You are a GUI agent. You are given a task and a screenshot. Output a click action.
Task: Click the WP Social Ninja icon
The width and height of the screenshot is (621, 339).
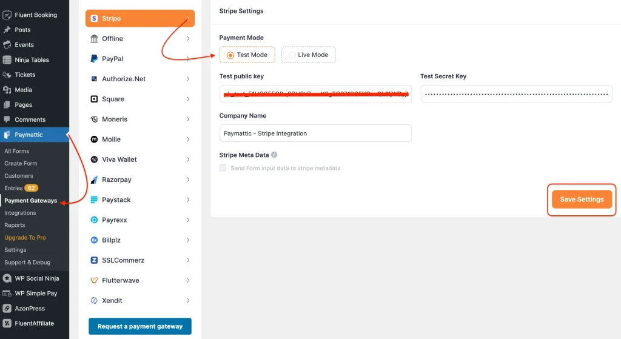[x=7, y=278]
